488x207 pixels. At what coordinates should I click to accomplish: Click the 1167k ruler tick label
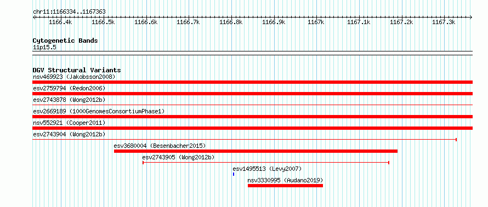(x=316, y=22)
